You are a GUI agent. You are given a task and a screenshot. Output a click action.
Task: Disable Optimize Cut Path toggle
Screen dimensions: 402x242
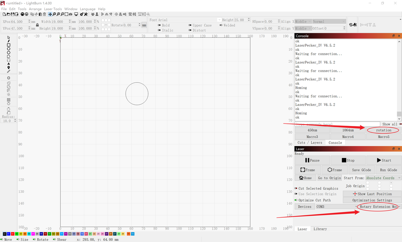(x=296, y=200)
